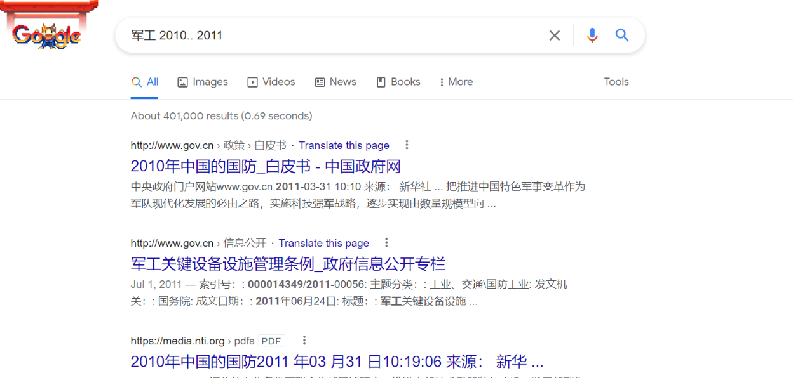The width and height of the screenshot is (793, 378).
Task: Switch to the News results tab
Action: [335, 82]
